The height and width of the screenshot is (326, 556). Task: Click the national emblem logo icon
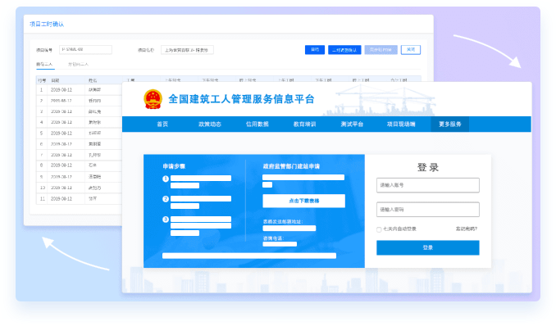pos(153,99)
